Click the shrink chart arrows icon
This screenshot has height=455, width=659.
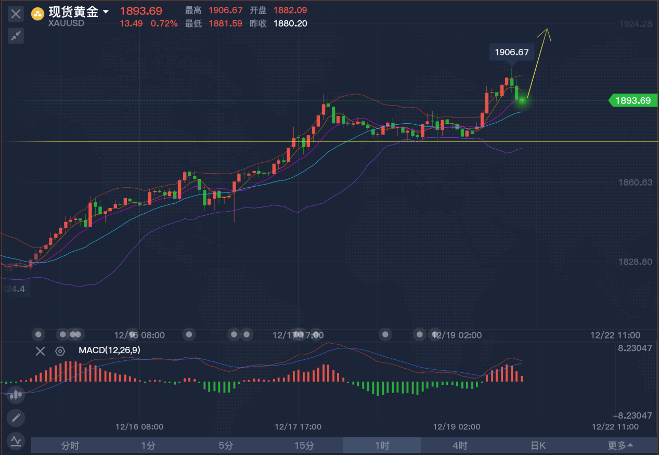16,36
